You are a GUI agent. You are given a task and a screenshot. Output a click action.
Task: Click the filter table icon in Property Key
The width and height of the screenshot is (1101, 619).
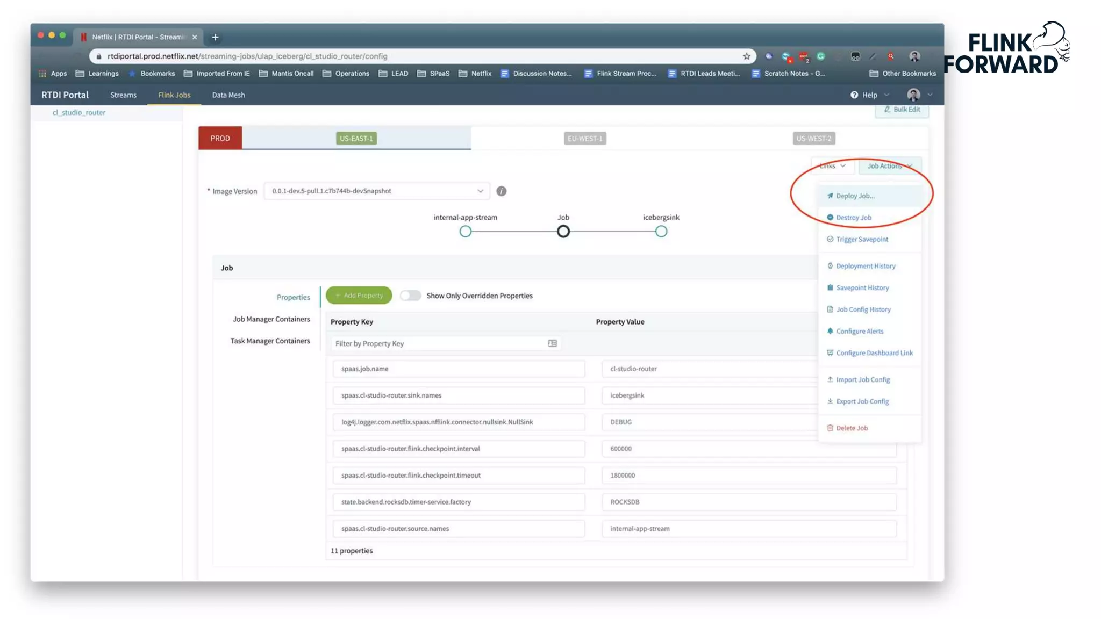tap(552, 343)
